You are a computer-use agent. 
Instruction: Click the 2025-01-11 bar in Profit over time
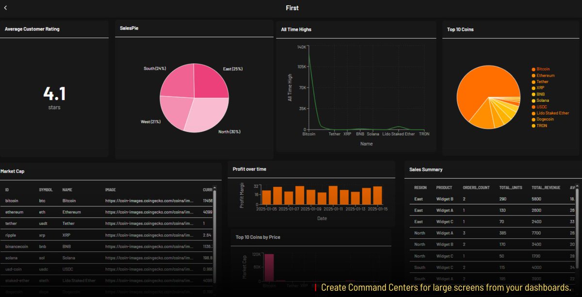point(335,197)
